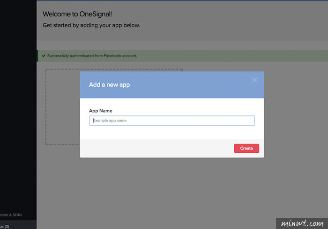This screenshot has width=328, height=229.
Task: Click the App Name input field
Action: coord(172,121)
